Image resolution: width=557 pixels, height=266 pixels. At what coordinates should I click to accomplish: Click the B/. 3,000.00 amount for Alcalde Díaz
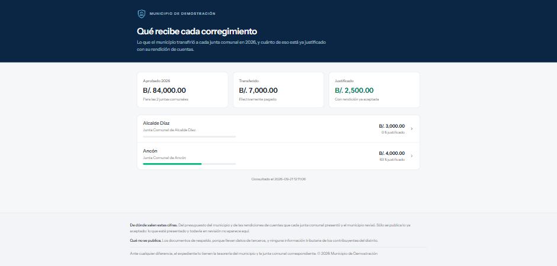pos(391,126)
